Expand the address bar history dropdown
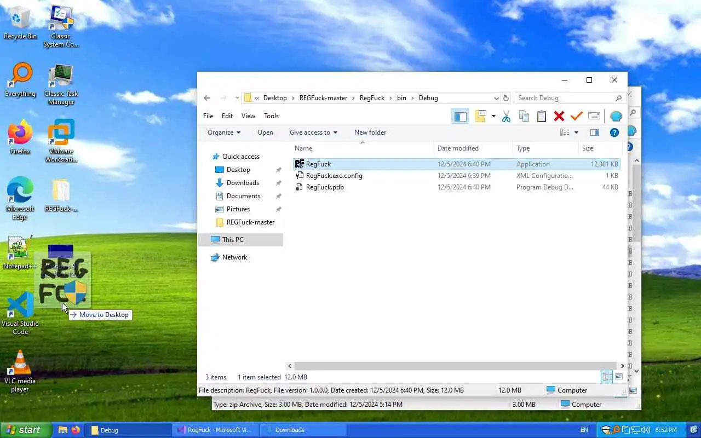Viewport: 701px width, 438px height. tap(496, 98)
